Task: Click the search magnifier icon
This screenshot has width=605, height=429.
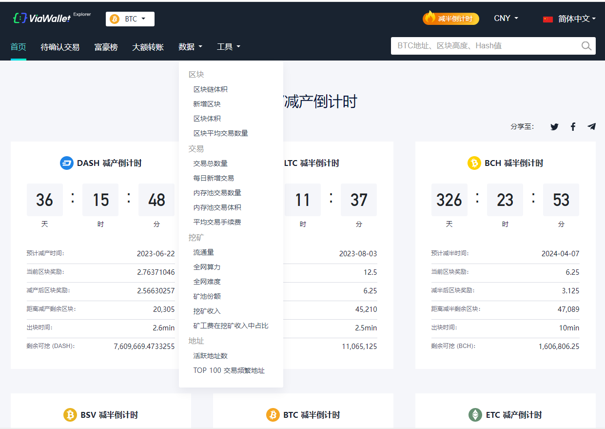Action: (x=586, y=46)
